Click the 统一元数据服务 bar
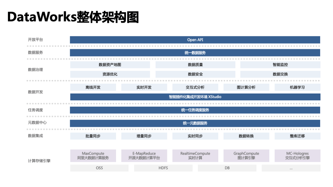The height and width of the screenshot is (187, 333). click(x=195, y=123)
